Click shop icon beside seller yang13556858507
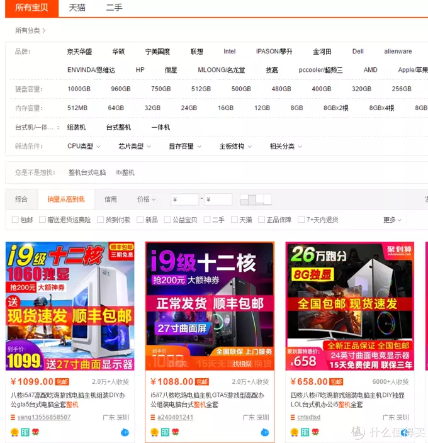Screen dimensions: 428x443 click(x=13, y=417)
